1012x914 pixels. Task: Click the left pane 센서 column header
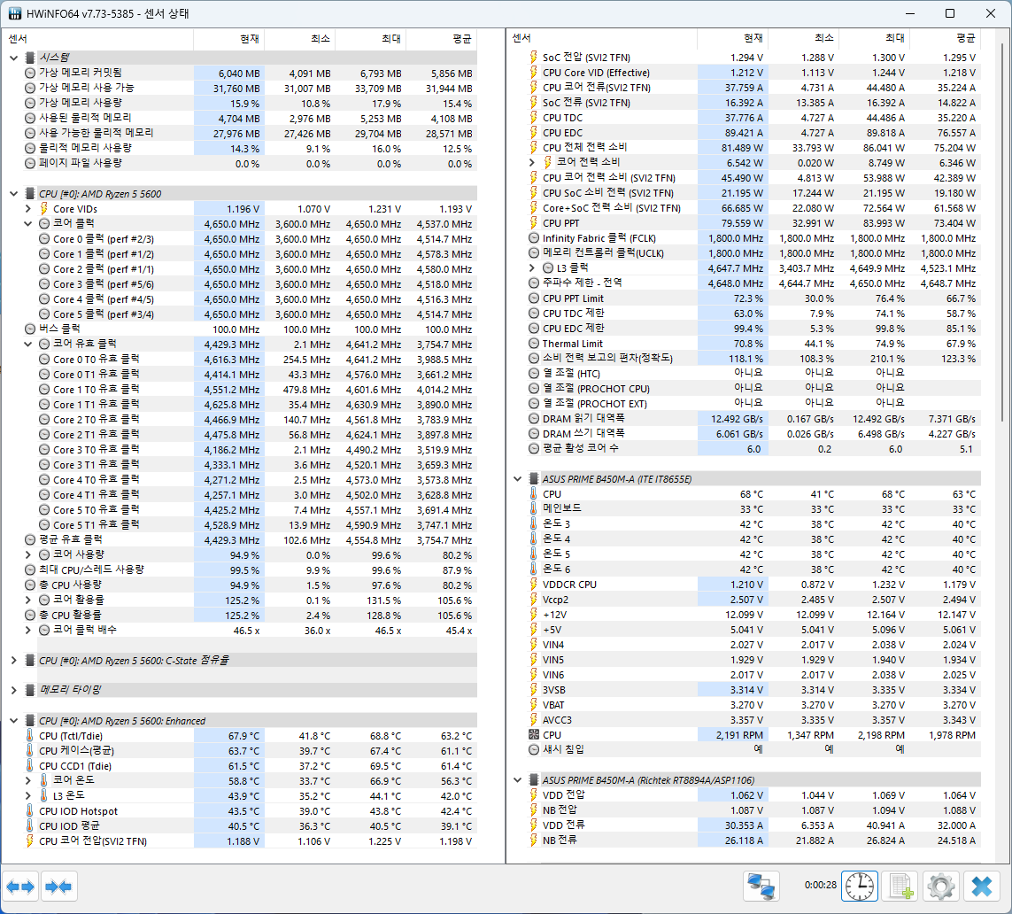(x=97, y=39)
